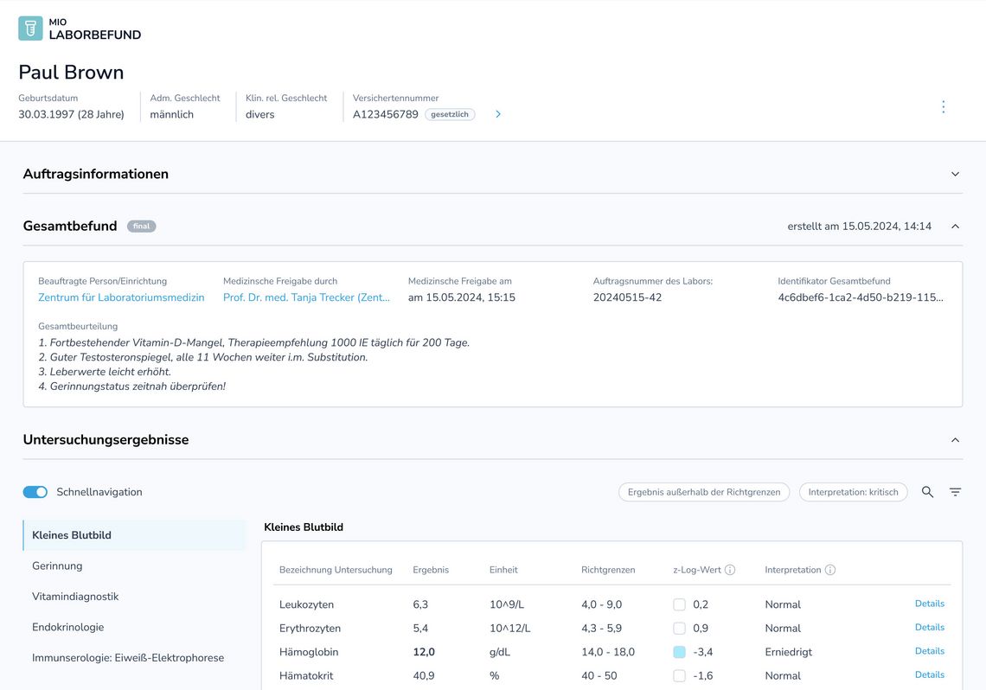Open Details for the Hämoglobin row
Image resolution: width=986 pixels, height=690 pixels.
point(930,651)
